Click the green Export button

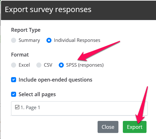click(135, 127)
